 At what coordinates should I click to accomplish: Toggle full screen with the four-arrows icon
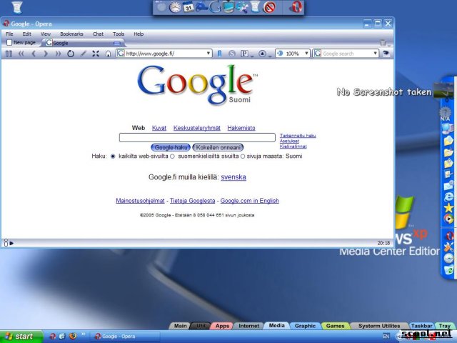pyautogui.click(x=96, y=54)
